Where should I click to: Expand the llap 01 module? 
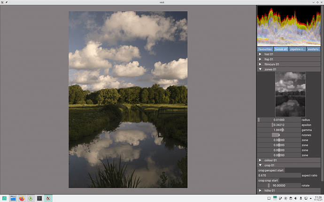tap(261, 59)
